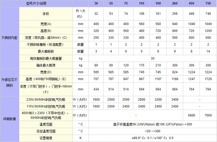This screenshot has width=217, height=142.
Task: Click the value 210 in 箱体最大载荷 row
Action: click(x=158, y=65)
